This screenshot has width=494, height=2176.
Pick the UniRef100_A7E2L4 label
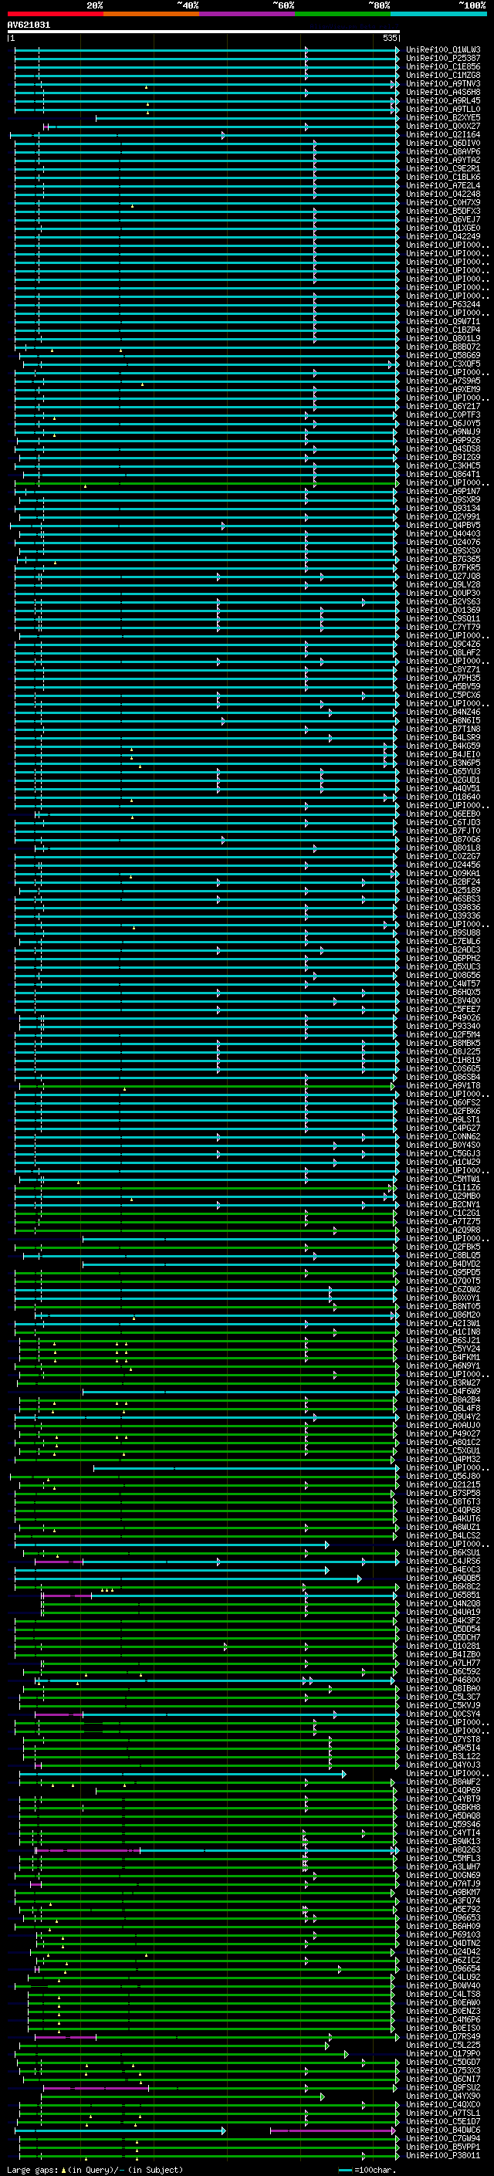click(443, 185)
